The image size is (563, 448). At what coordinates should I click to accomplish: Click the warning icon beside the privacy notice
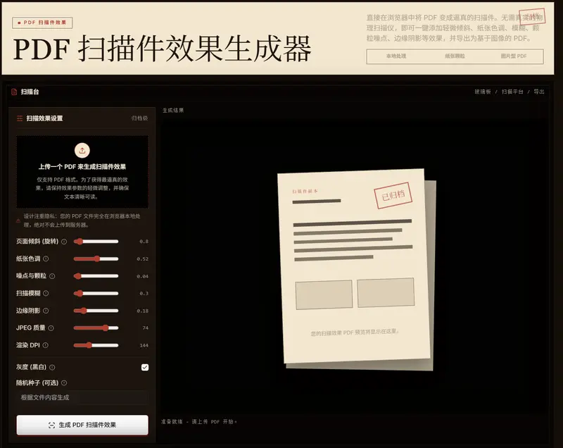pyautogui.click(x=18, y=220)
